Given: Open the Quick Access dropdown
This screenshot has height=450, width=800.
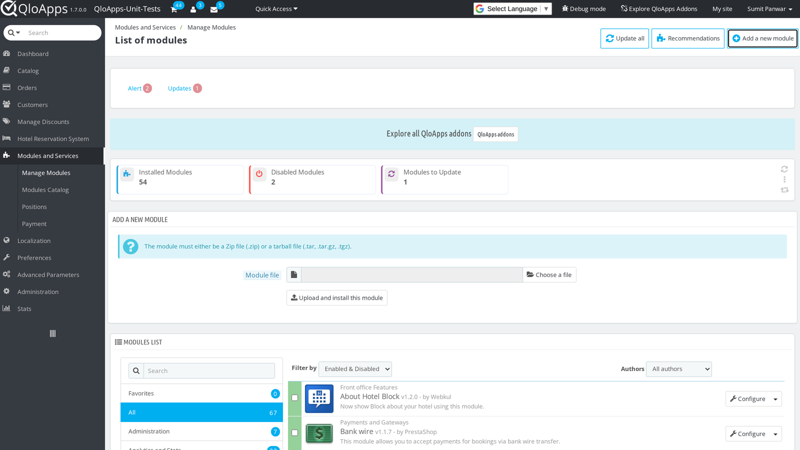Looking at the screenshot, I should (x=277, y=9).
